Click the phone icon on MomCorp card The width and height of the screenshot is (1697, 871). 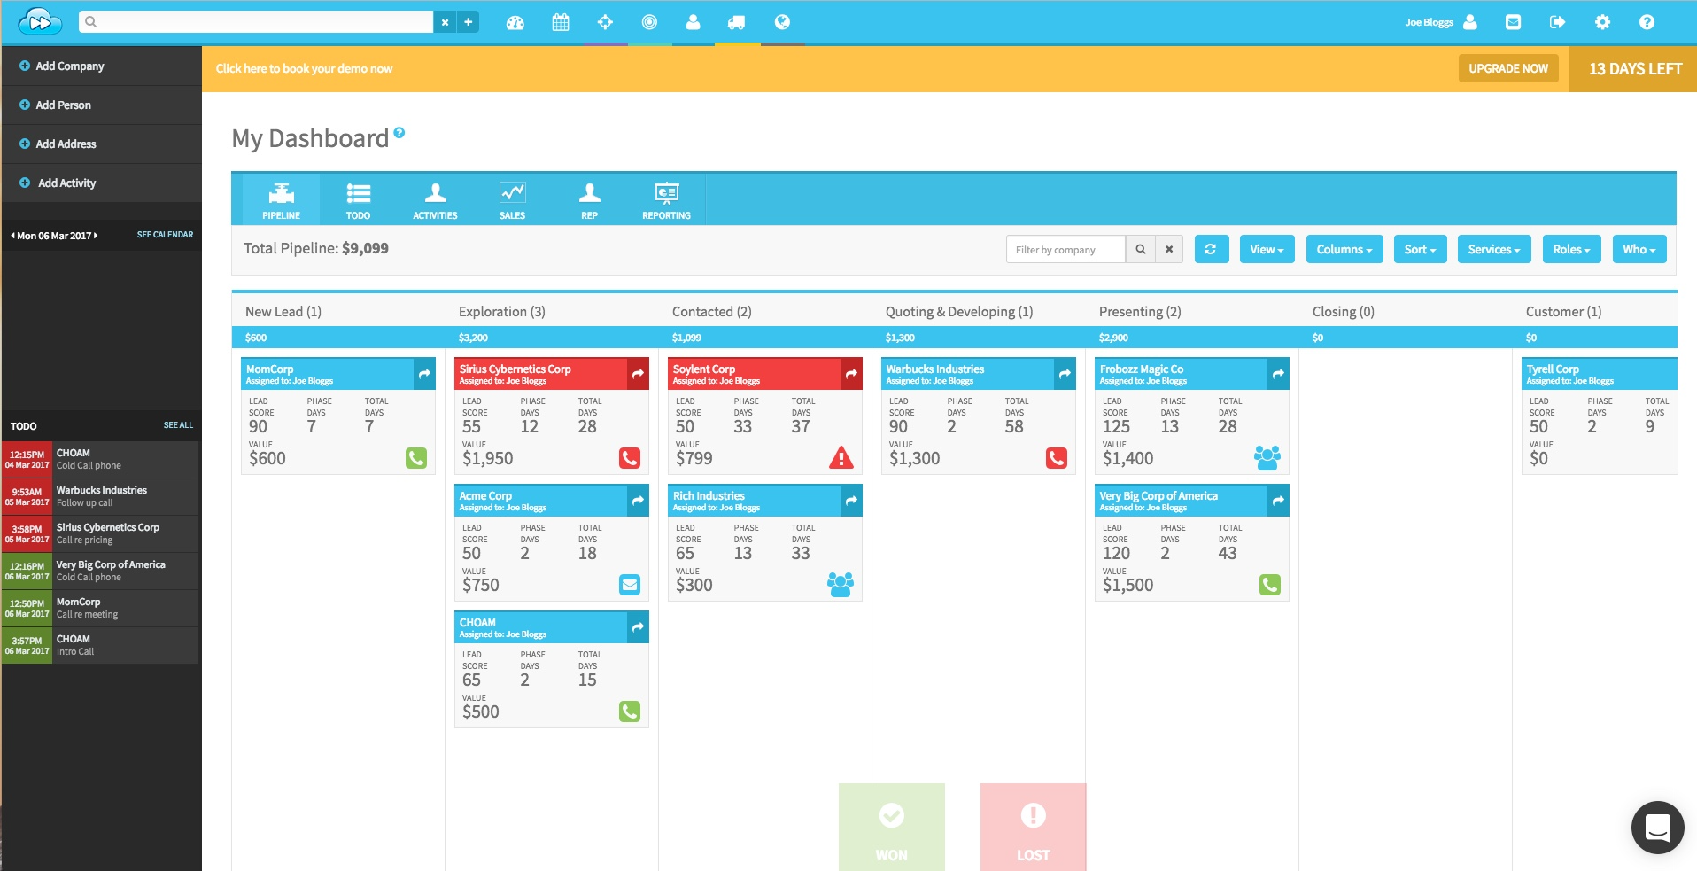click(x=416, y=459)
